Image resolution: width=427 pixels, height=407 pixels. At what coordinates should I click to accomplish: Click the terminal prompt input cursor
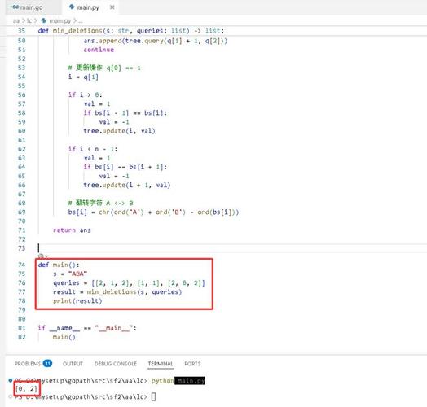[153, 397]
